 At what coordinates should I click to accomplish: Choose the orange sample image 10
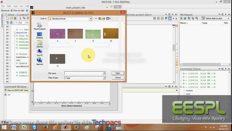(111, 33)
